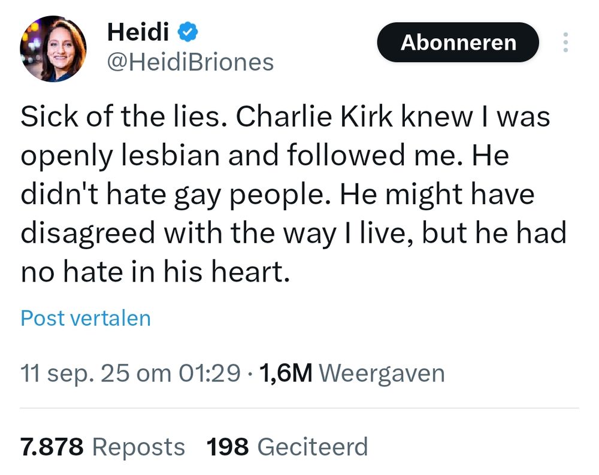This screenshot has height=475, width=599.
Task: Open the @HeidiBriones handle link
Action: coord(190,62)
